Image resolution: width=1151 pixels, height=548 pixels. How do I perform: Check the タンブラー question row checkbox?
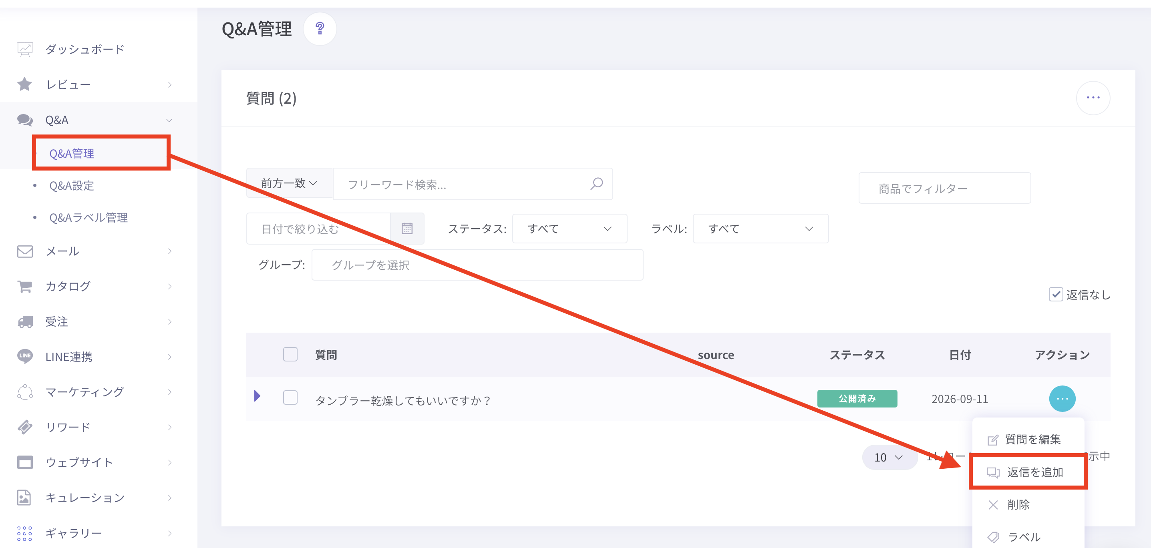pyautogui.click(x=290, y=397)
